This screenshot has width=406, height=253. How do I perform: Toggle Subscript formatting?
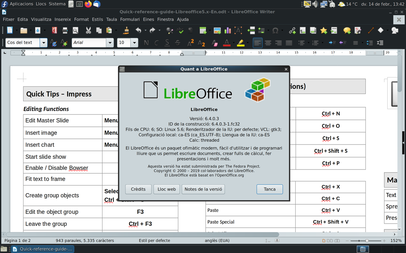(x=201, y=43)
